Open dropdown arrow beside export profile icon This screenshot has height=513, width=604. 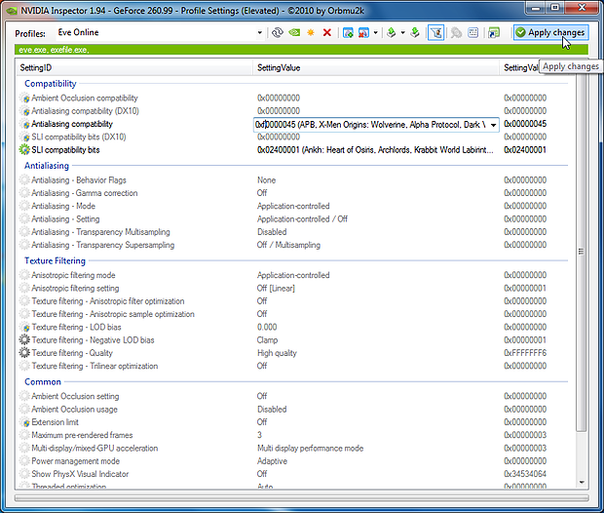[x=403, y=33]
